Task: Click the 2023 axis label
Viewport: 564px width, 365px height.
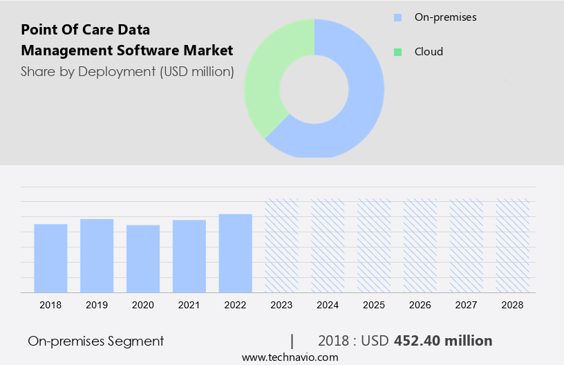Action: pos(281,305)
